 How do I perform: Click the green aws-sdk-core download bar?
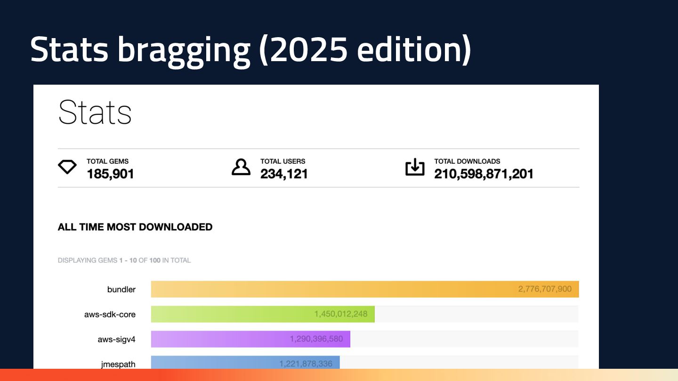(x=263, y=314)
